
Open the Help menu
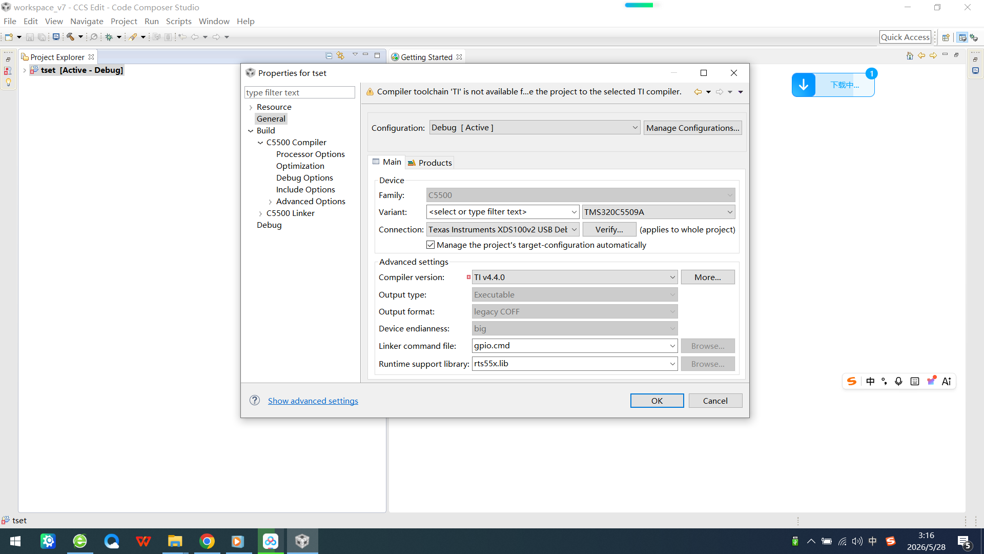(245, 22)
